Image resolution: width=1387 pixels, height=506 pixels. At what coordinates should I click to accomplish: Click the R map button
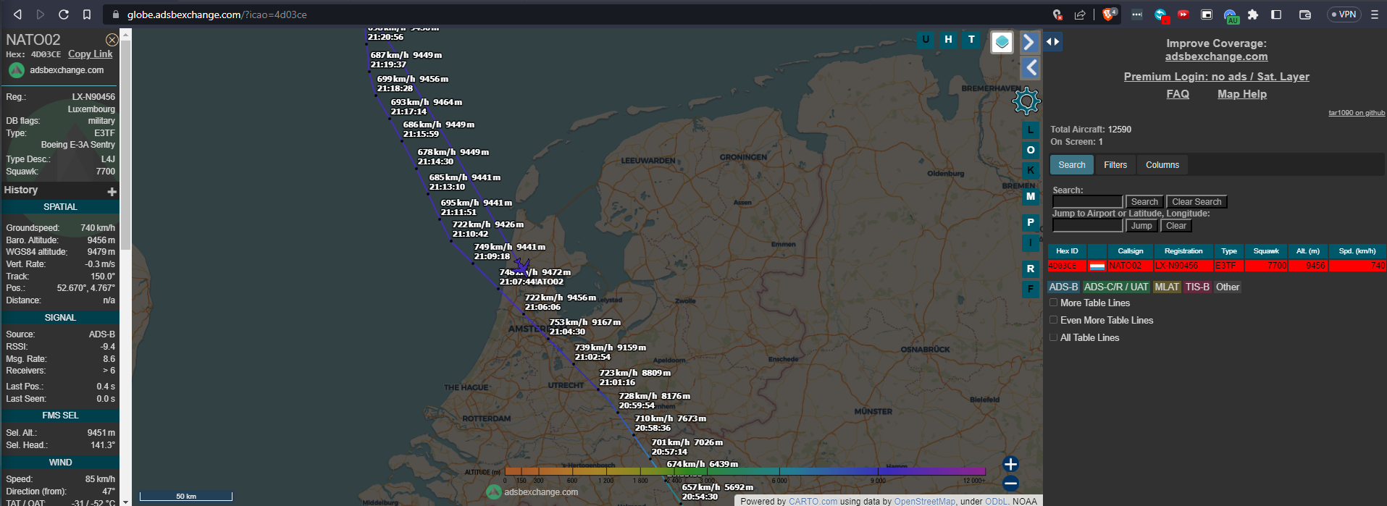tap(1031, 269)
